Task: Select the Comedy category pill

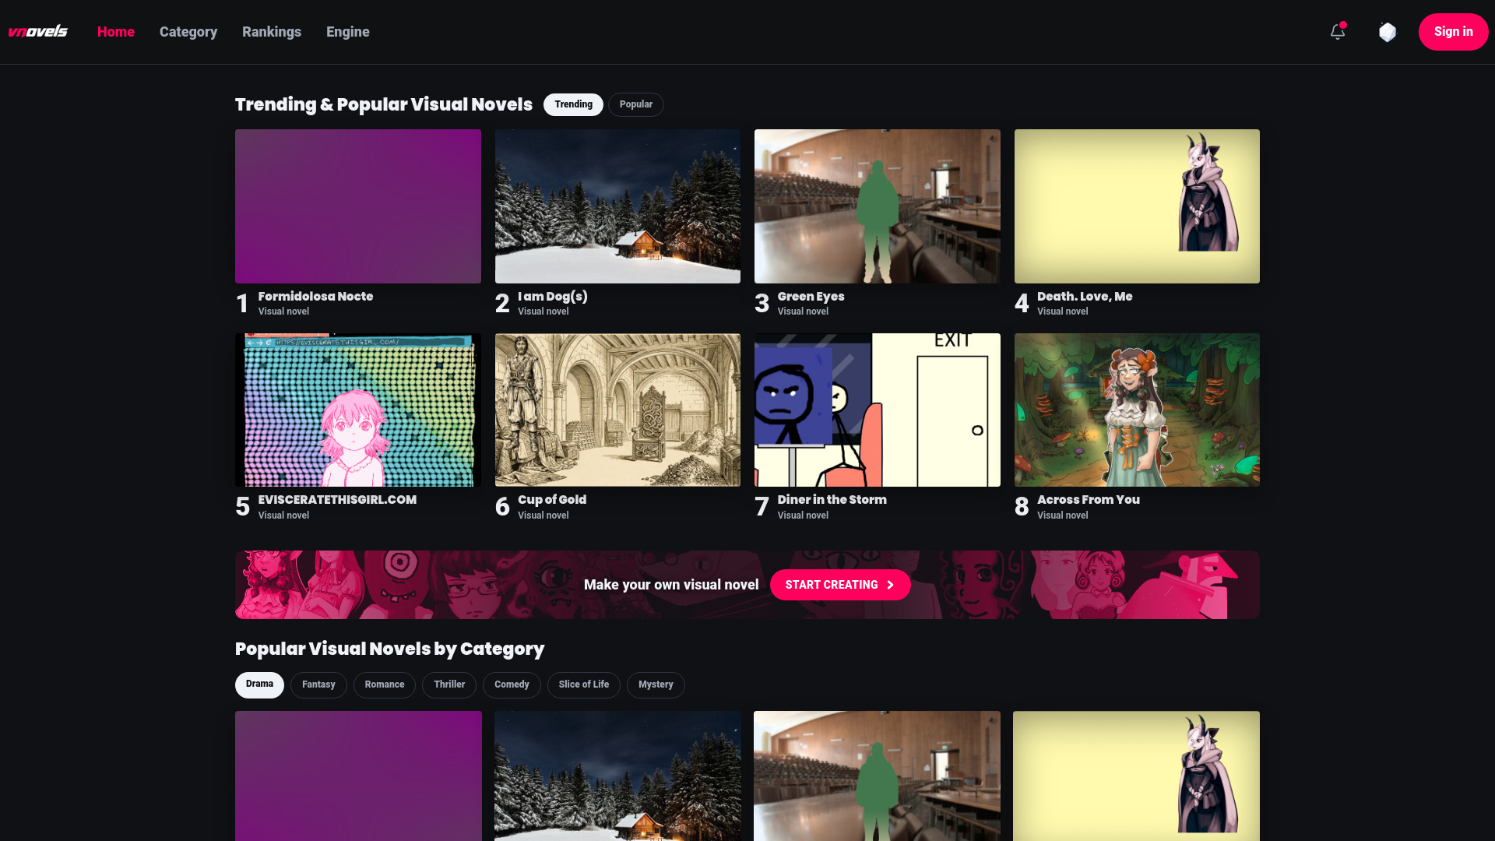Action: click(x=512, y=684)
